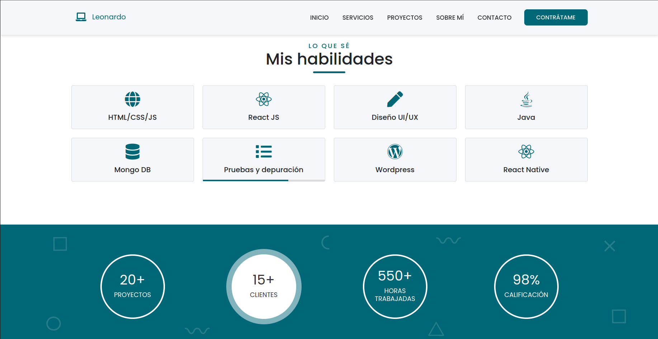Image resolution: width=658 pixels, height=339 pixels.
Task: Click the atom icon above React Native
Action: (x=526, y=152)
